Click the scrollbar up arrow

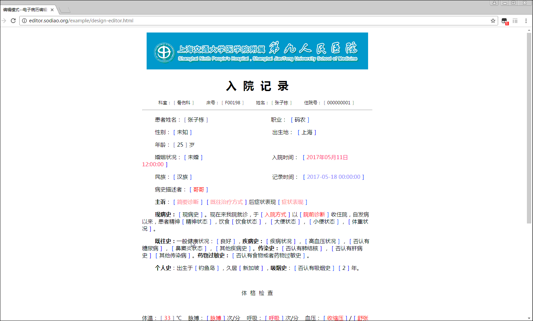tap(529, 30)
